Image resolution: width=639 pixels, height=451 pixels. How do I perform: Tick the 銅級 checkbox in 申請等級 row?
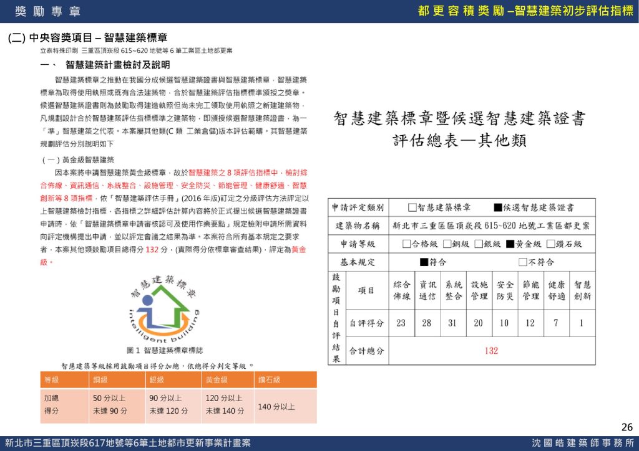point(447,244)
